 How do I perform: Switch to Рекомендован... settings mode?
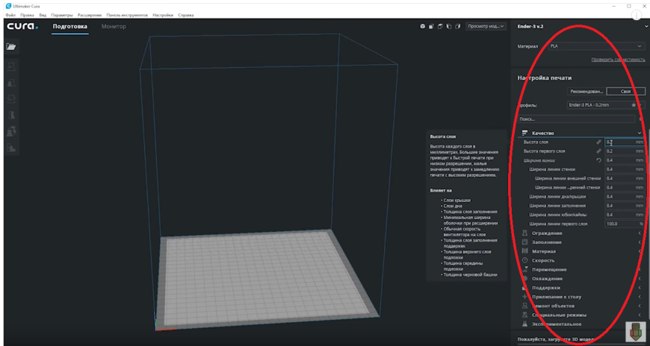[586, 92]
